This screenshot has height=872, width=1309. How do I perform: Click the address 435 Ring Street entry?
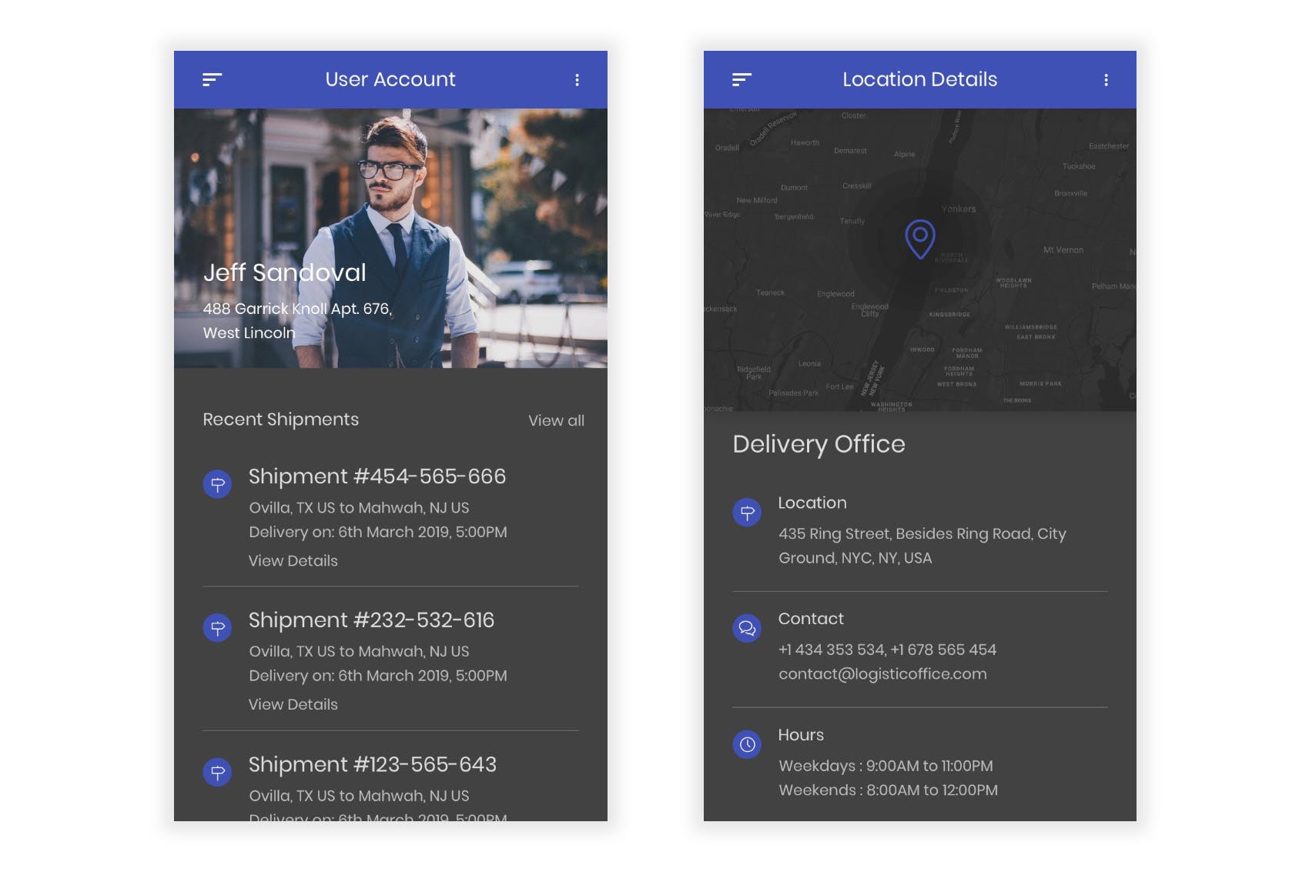(922, 546)
